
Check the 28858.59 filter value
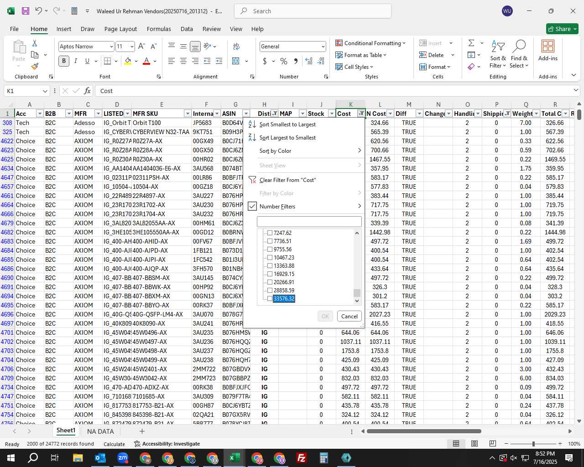point(270,291)
